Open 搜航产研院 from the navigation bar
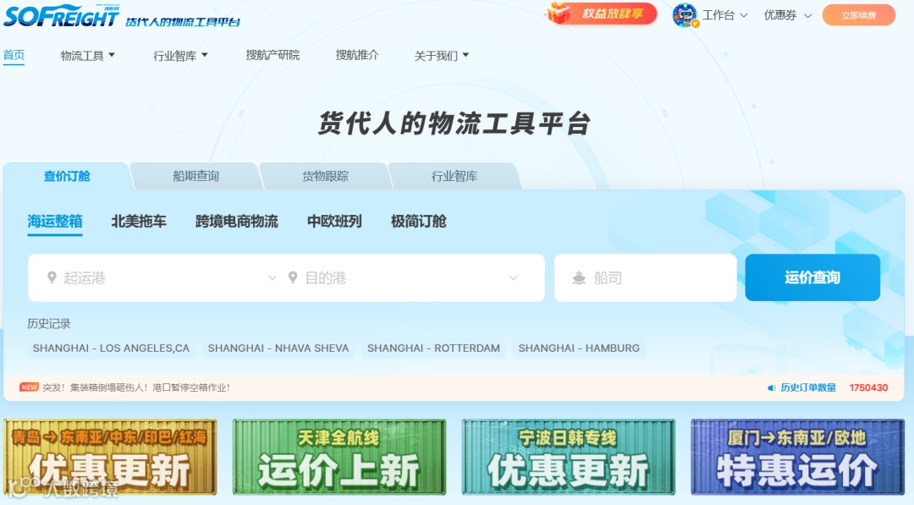Screen dimensions: 914x505 tap(273, 54)
